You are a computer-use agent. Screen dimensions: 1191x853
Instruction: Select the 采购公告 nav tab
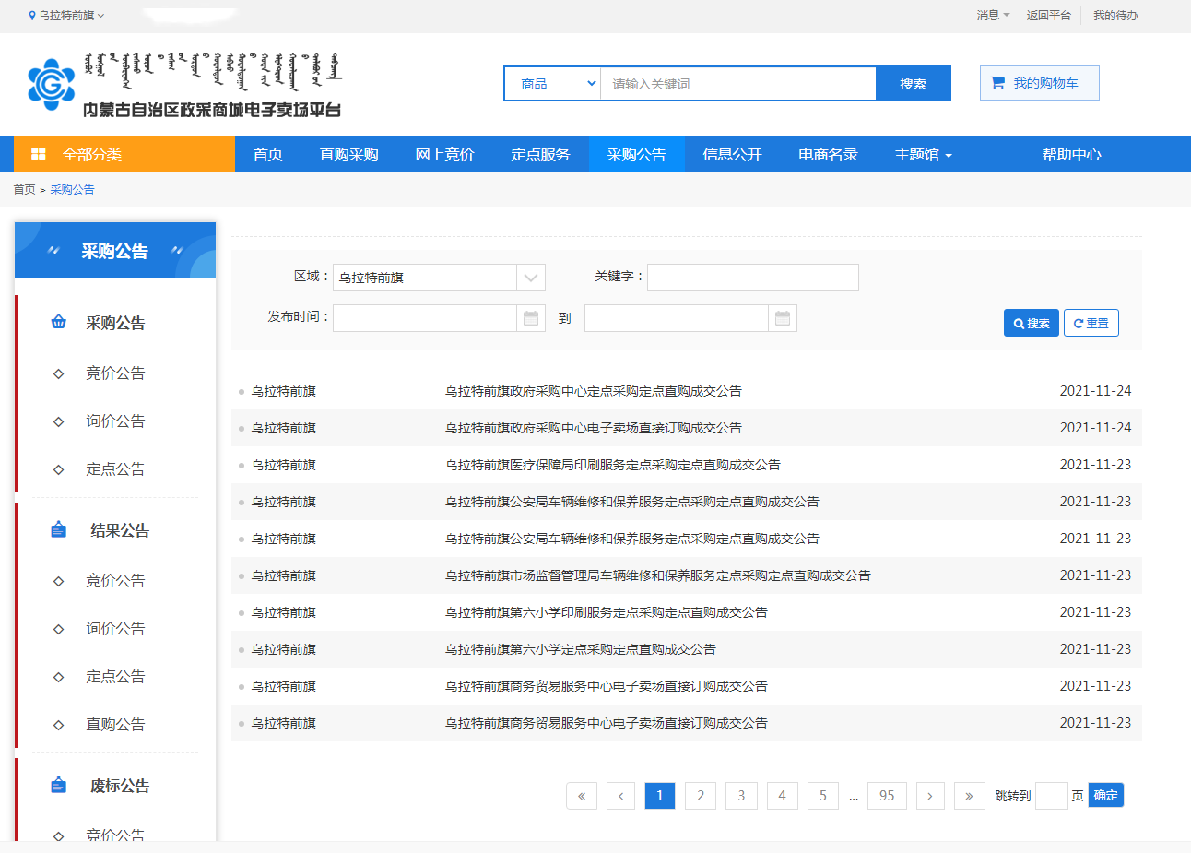click(637, 154)
